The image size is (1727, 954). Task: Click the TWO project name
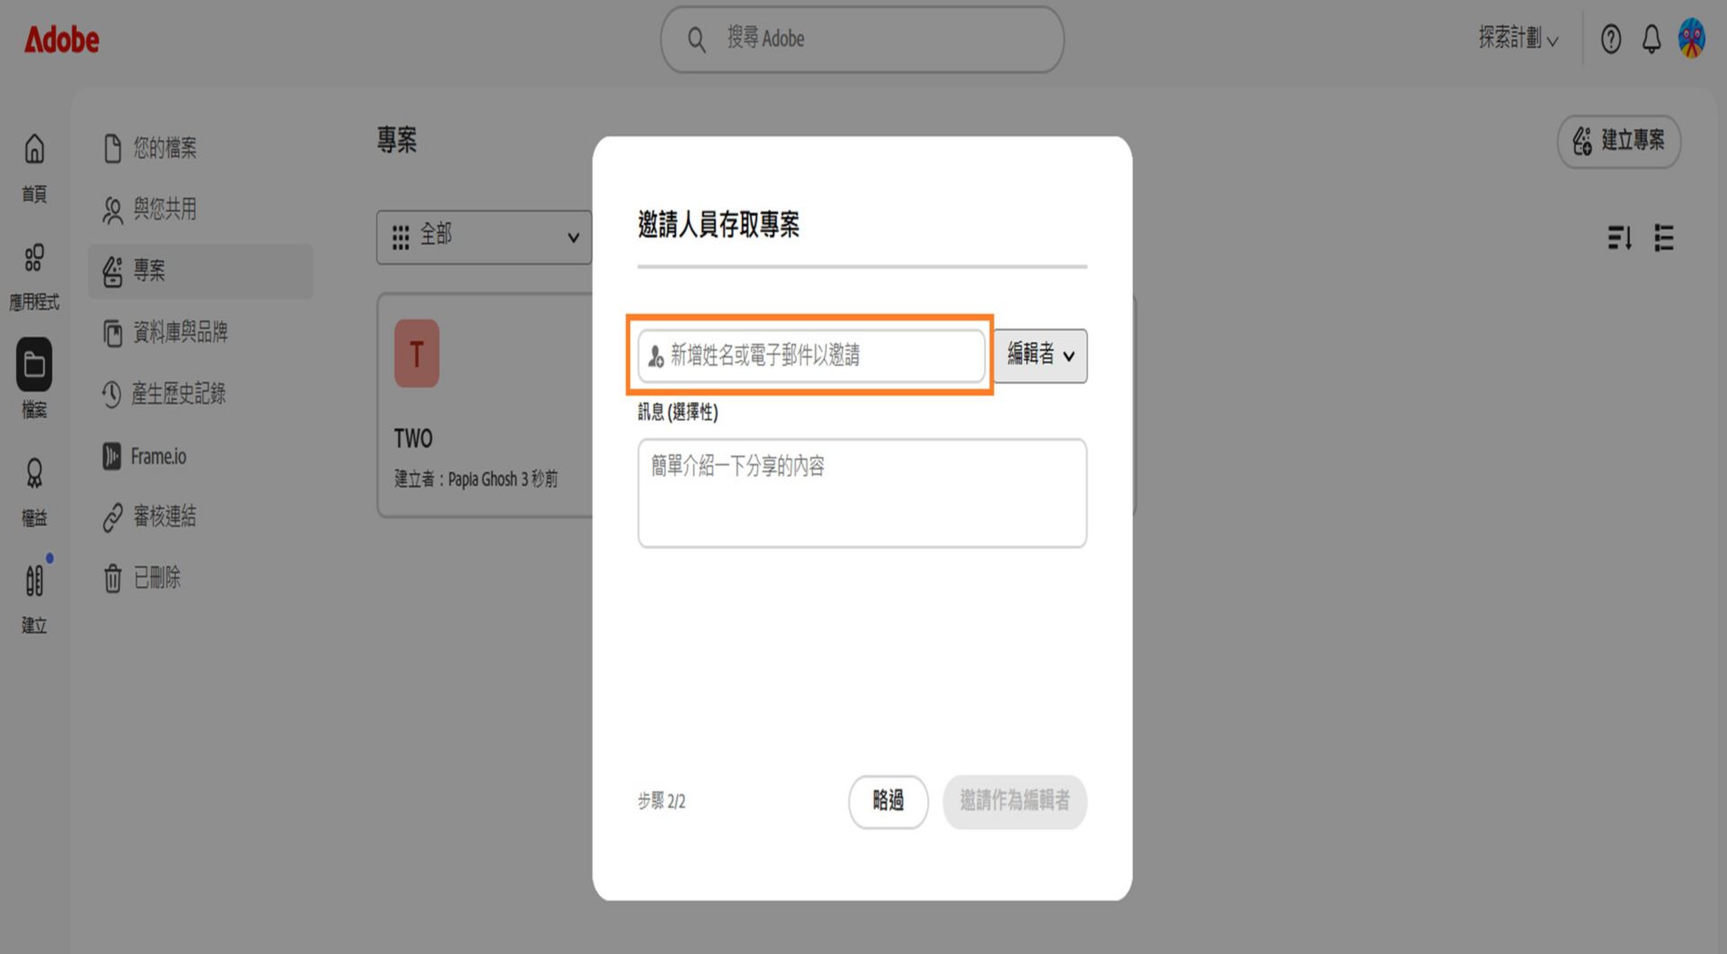click(413, 439)
